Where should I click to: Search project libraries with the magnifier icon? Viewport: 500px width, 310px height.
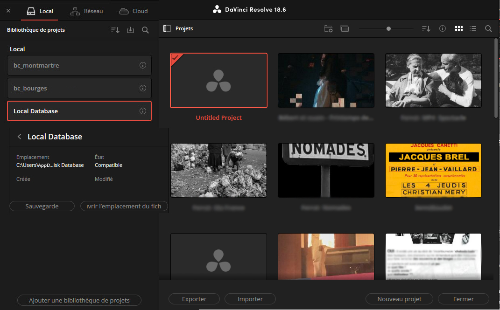click(145, 30)
